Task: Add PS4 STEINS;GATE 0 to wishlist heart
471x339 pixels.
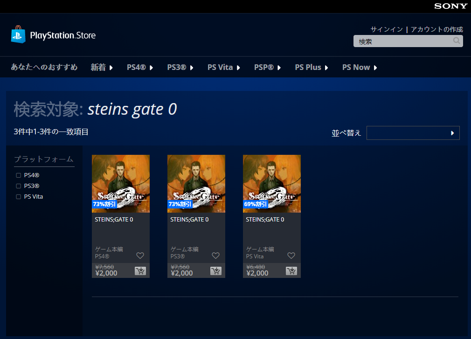Action: click(140, 256)
